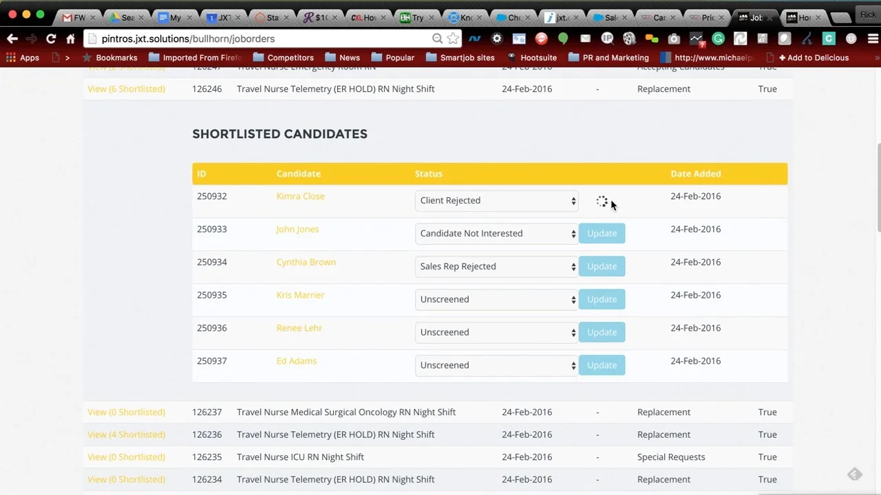Open the Apps grid in the bookmarks bar
Screen dimensions: 881x495
[x=22, y=58]
